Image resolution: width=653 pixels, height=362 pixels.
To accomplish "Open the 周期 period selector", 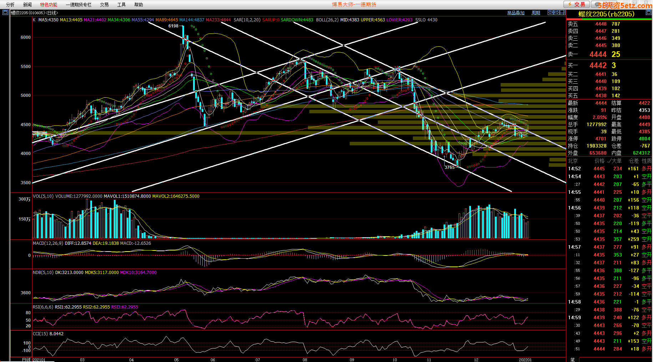I will [x=536, y=13].
